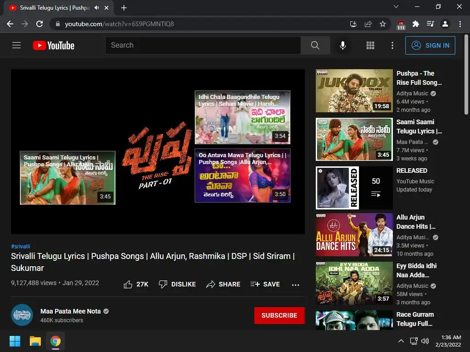
Task: Open RELEASED YouTube Music playlist thumbnail
Action: coord(354,188)
